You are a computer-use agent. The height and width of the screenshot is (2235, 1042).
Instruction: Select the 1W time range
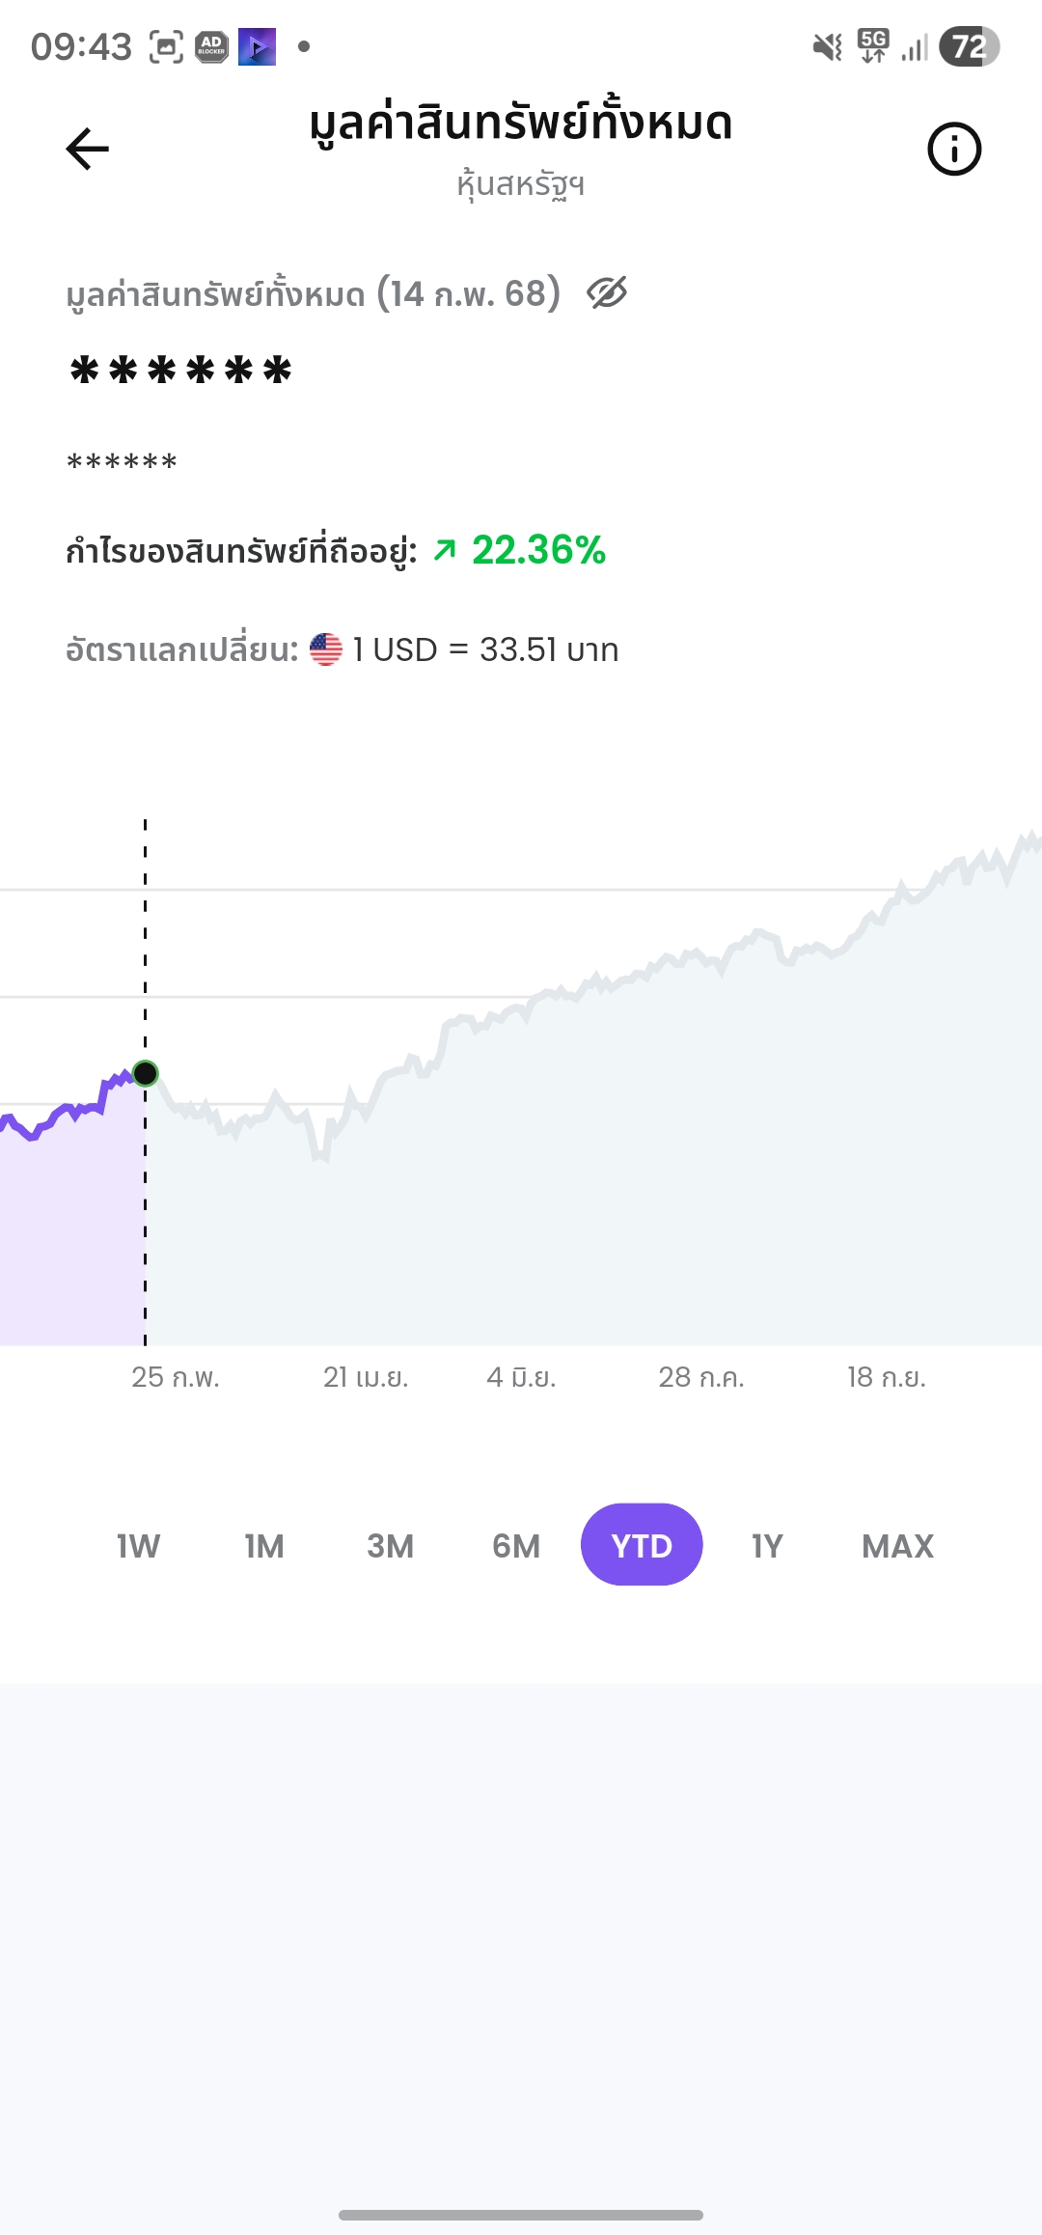[x=138, y=1546]
